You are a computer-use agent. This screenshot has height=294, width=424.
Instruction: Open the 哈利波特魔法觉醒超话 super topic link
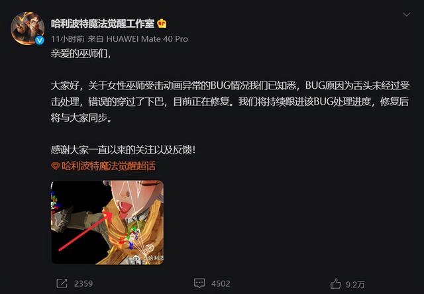click(x=109, y=166)
